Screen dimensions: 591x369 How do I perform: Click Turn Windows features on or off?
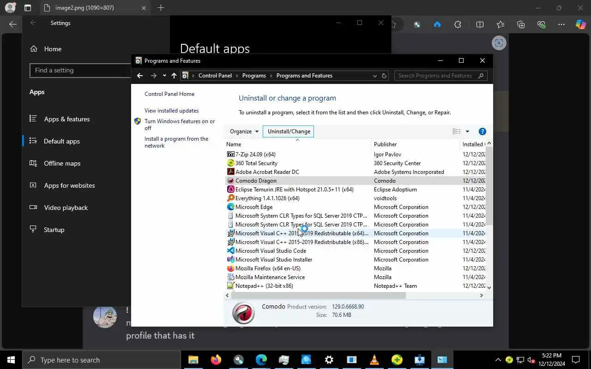pos(180,125)
